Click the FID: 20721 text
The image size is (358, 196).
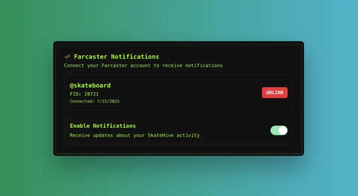coord(84,94)
